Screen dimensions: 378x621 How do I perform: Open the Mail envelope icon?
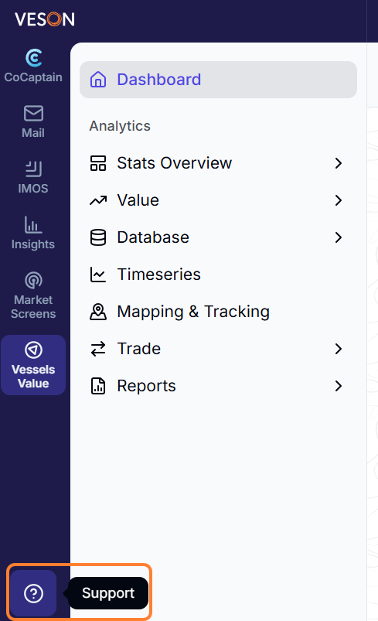point(33,114)
